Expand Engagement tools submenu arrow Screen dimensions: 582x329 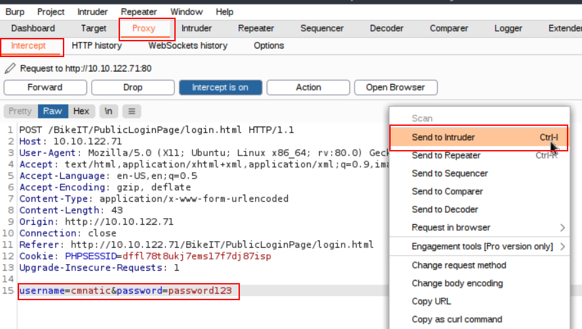(x=563, y=246)
